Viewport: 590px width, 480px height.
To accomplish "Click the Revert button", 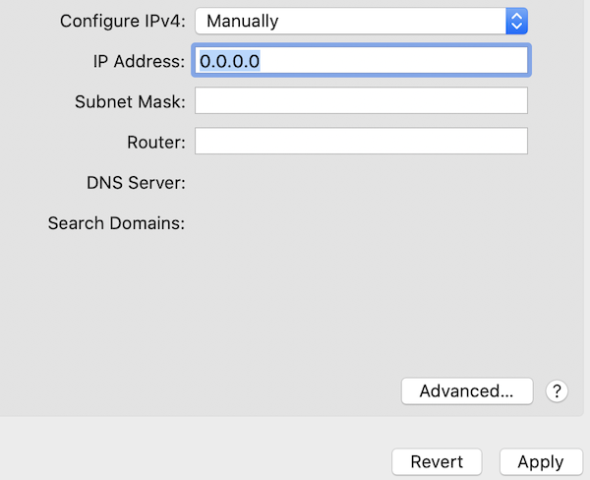I will click(x=437, y=461).
